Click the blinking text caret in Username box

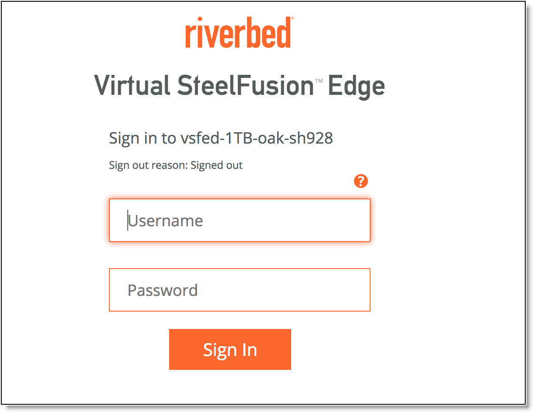pos(128,220)
